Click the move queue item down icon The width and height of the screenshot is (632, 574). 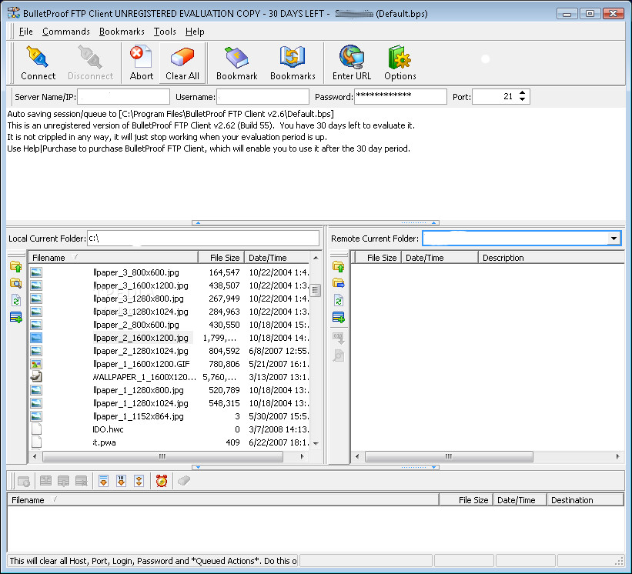tap(63, 481)
